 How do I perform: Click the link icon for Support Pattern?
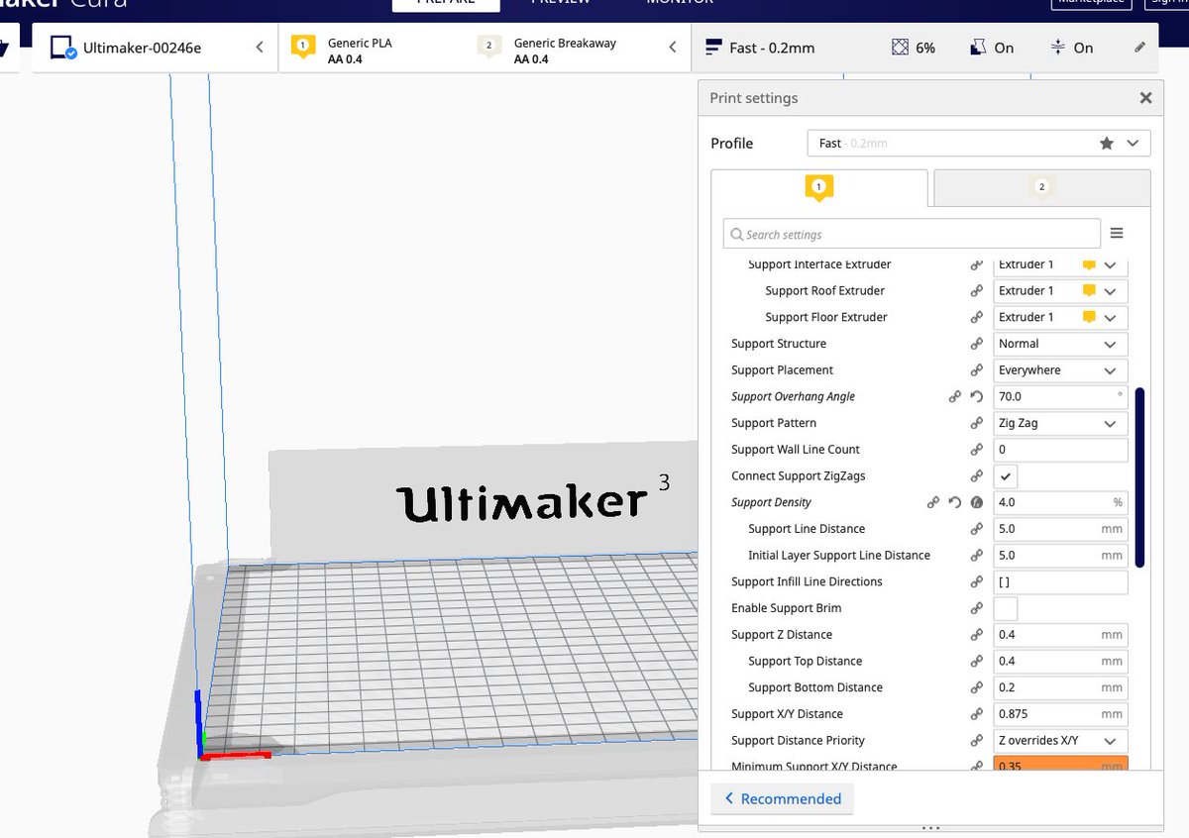tap(977, 423)
